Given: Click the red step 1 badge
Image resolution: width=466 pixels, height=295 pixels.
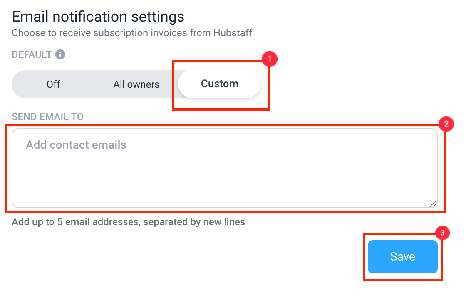Looking at the screenshot, I should 270,59.
